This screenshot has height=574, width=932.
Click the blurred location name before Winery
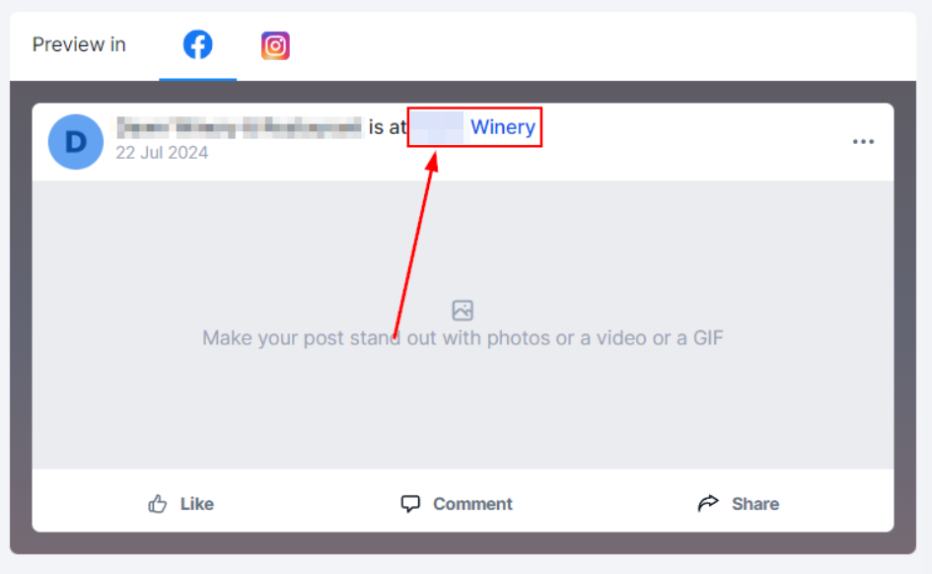pos(438,127)
